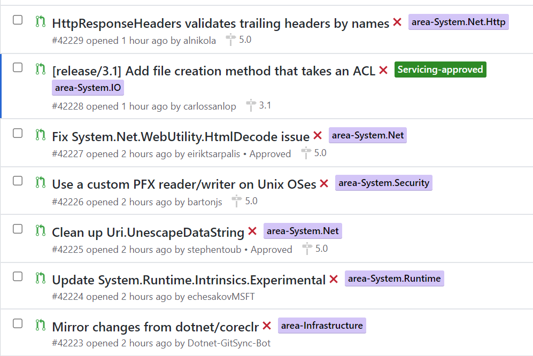Click the milestone signpost on stephentoub PR #42225

[x=307, y=249]
